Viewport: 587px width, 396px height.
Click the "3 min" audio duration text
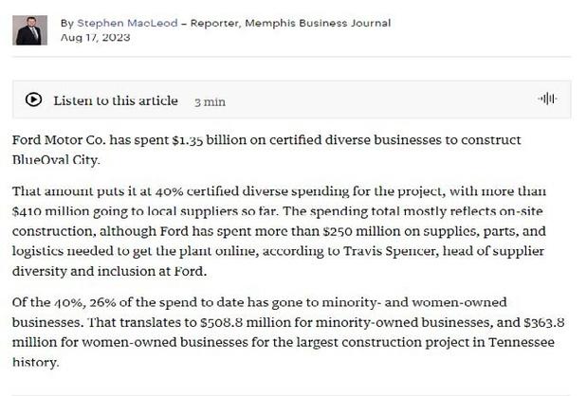(x=210, y=102)
